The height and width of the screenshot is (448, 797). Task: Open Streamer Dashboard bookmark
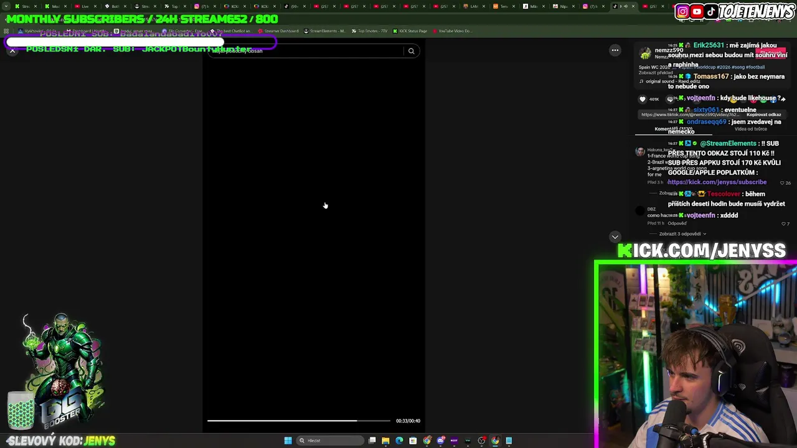[278, 31]
